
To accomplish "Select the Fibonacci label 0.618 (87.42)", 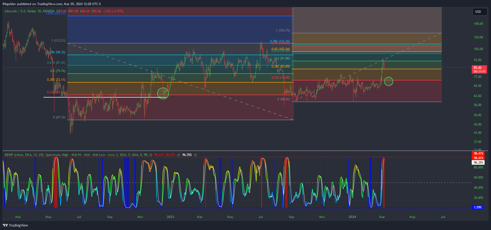I will pos(56,63).
